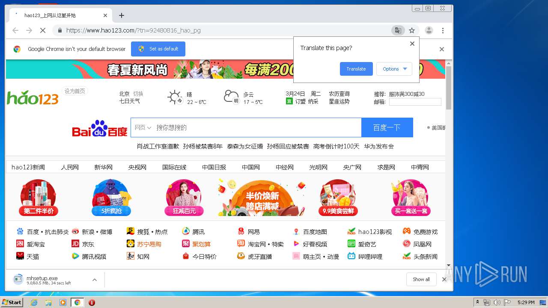Open the 新华网 nav item
This screenshot has width=548, height=308.
tap(104, 167)
